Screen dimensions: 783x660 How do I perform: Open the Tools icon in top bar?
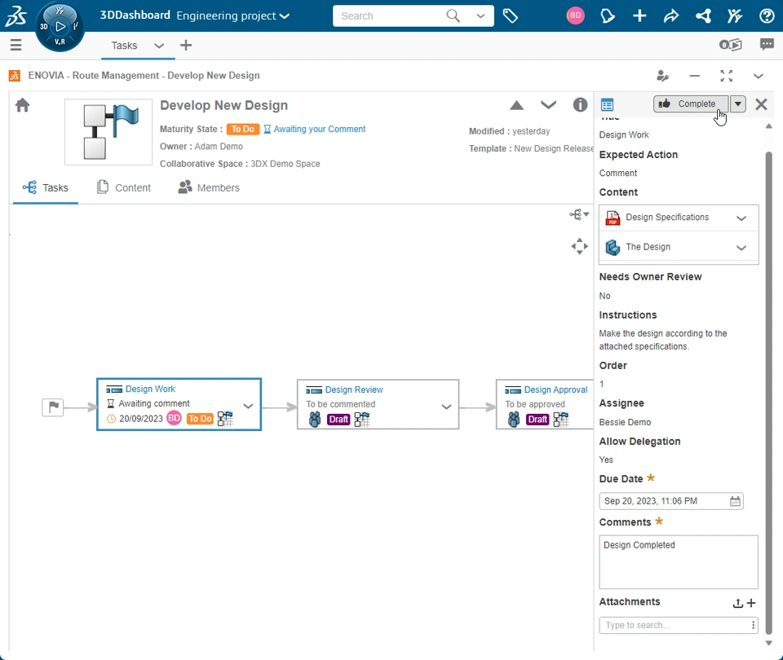735,16
